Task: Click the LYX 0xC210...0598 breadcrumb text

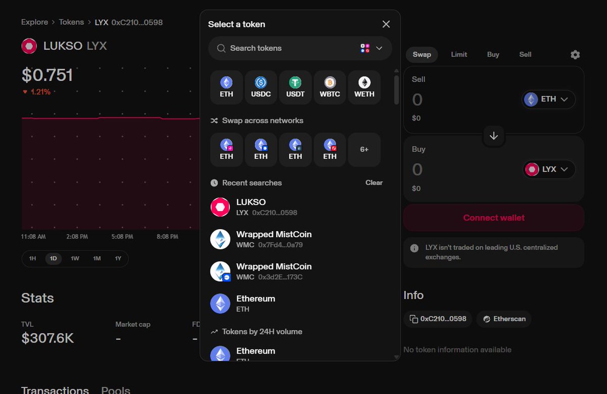Action: click(129, 22)
